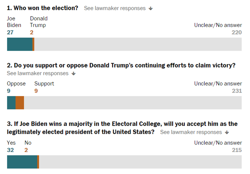Click the question 2 heading about Trump's efforts
Image resolution: width=250 pixels, height=174 pixels.
[x=121, y=65]
